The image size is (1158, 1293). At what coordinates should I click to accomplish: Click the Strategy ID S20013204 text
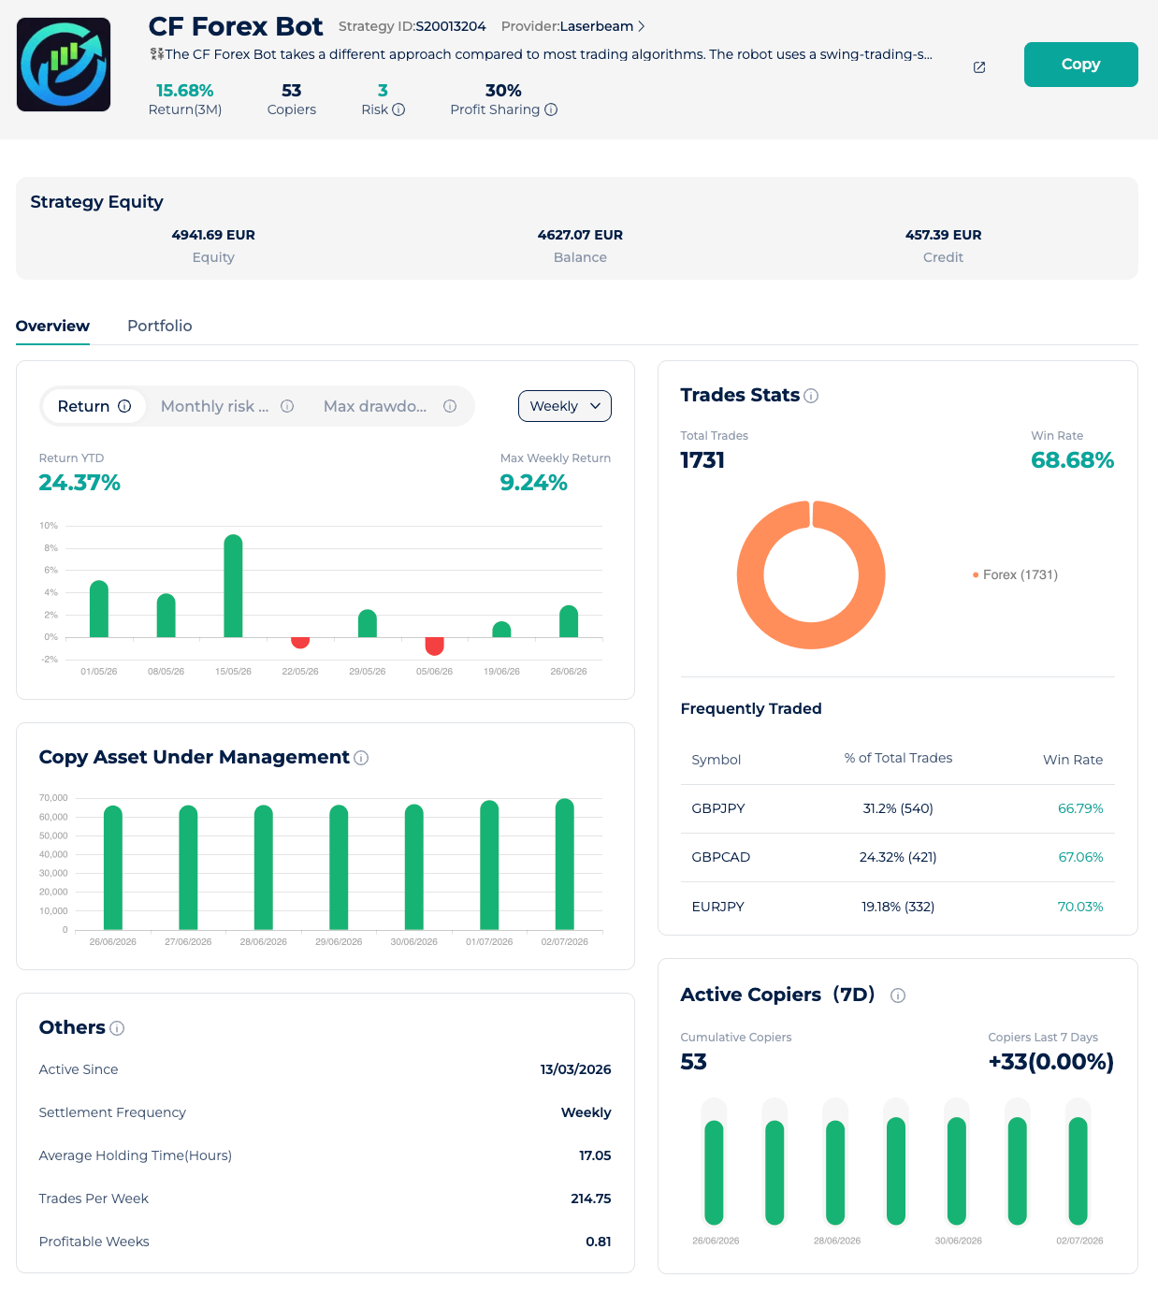point(413,26)
